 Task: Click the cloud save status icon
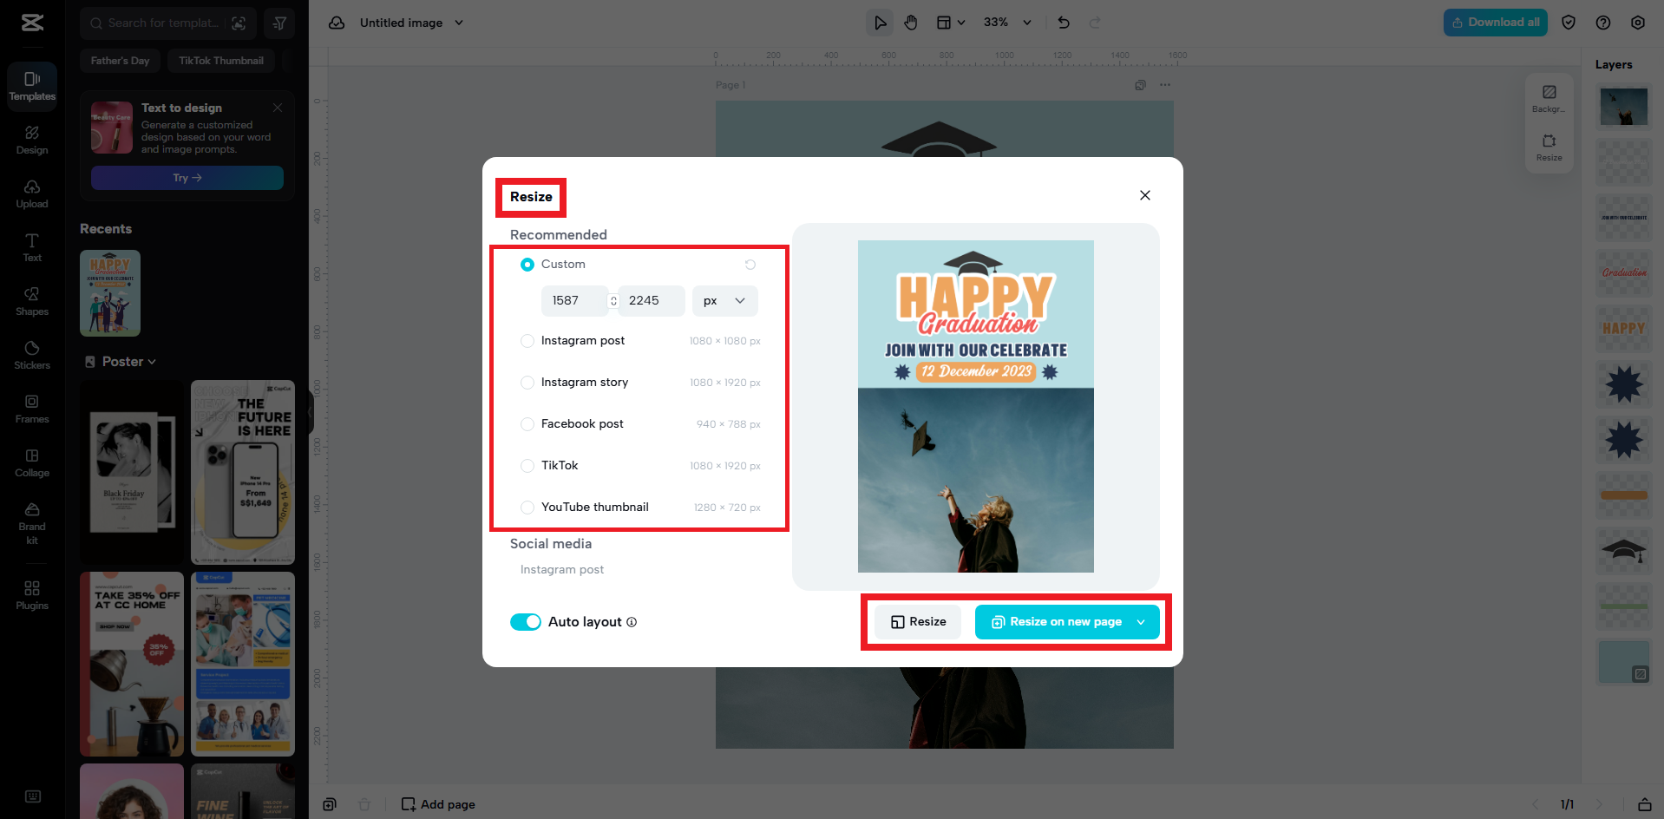337,23
